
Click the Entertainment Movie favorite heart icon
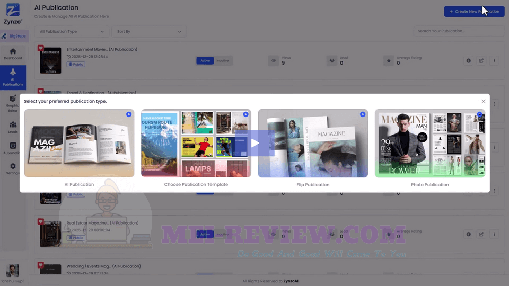click(41, 48)
